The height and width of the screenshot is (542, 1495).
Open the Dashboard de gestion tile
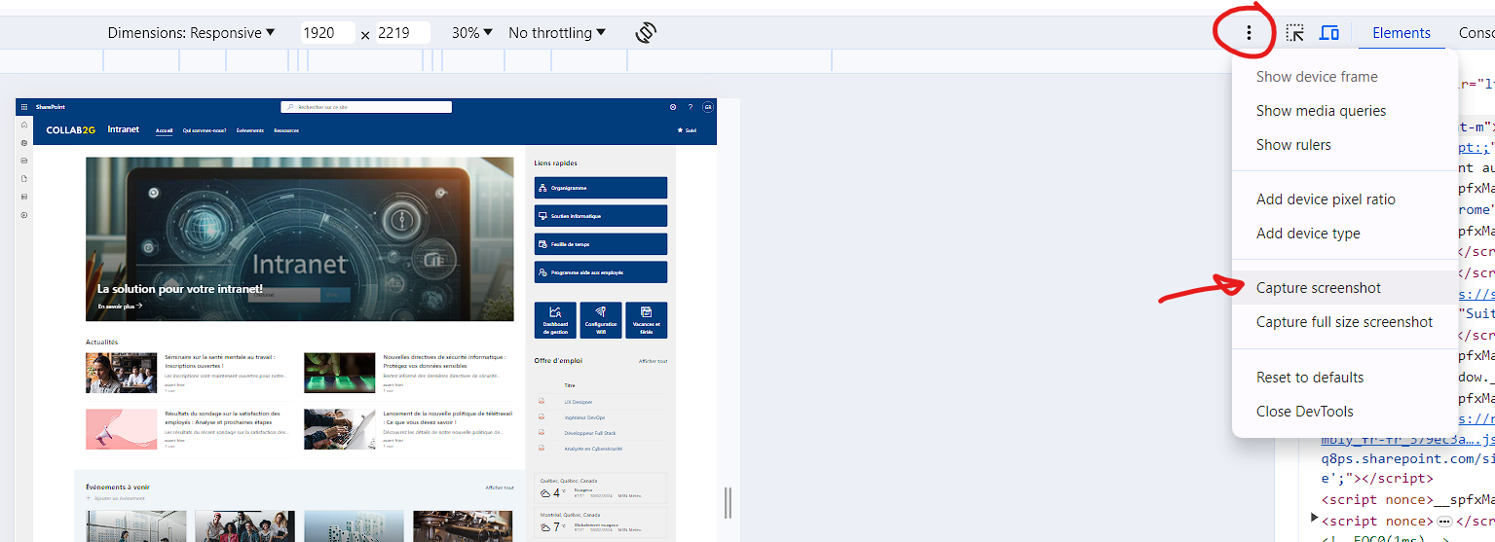click(x=555, y=320)
